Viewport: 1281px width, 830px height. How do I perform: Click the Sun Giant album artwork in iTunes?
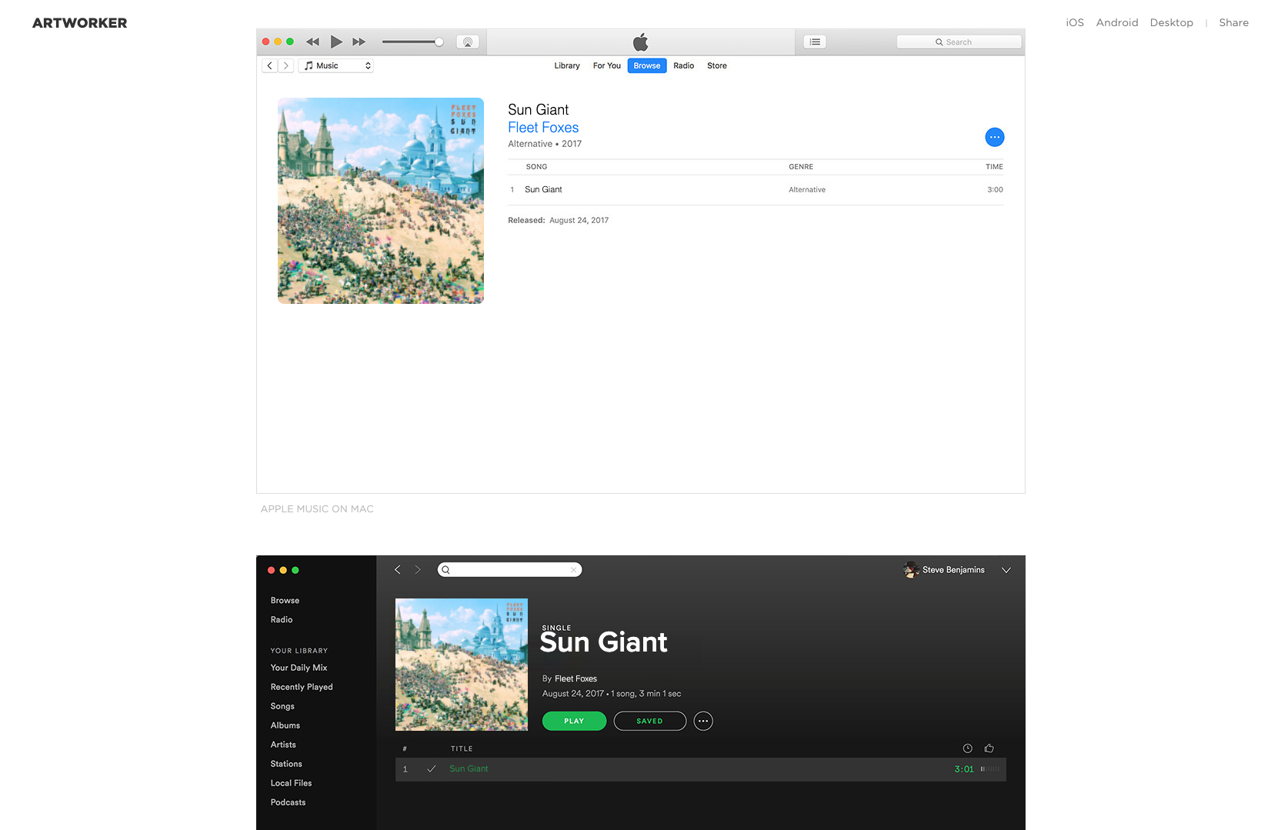click(381, 201)
